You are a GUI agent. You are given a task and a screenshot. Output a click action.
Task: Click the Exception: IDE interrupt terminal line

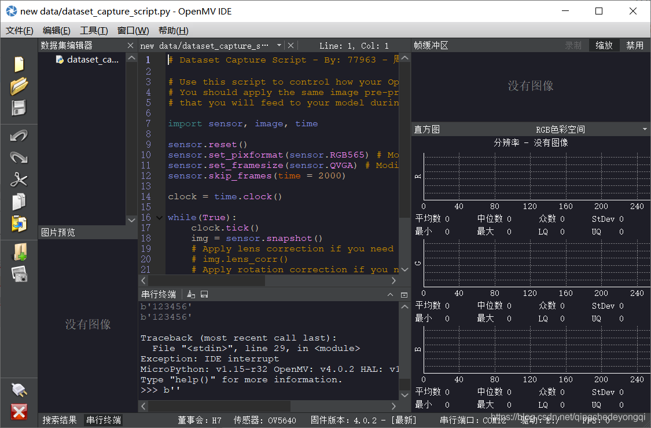coord(209,359)
